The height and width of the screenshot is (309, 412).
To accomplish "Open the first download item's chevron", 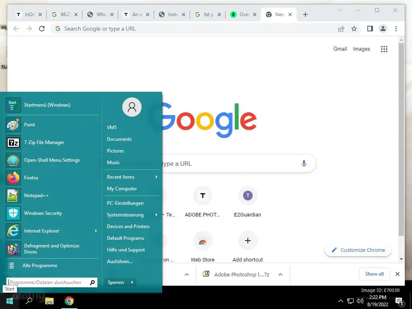I will tap(187, 274).
